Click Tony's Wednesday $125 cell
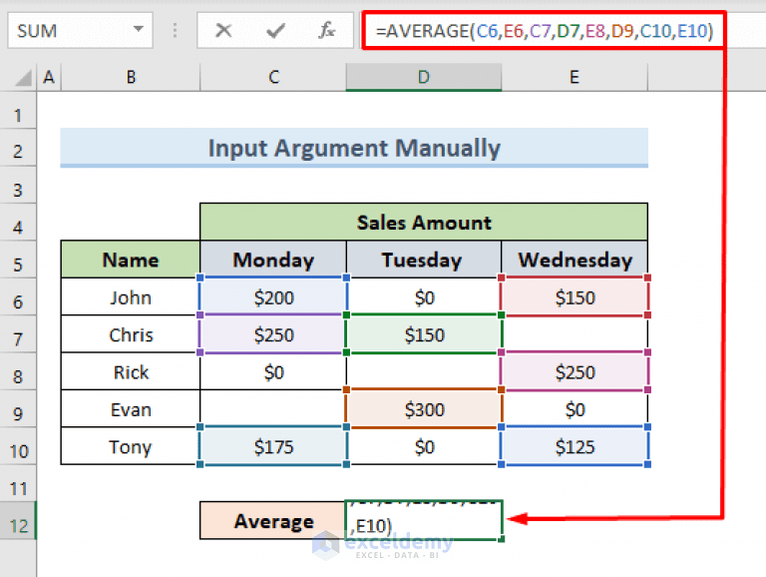 574,446
